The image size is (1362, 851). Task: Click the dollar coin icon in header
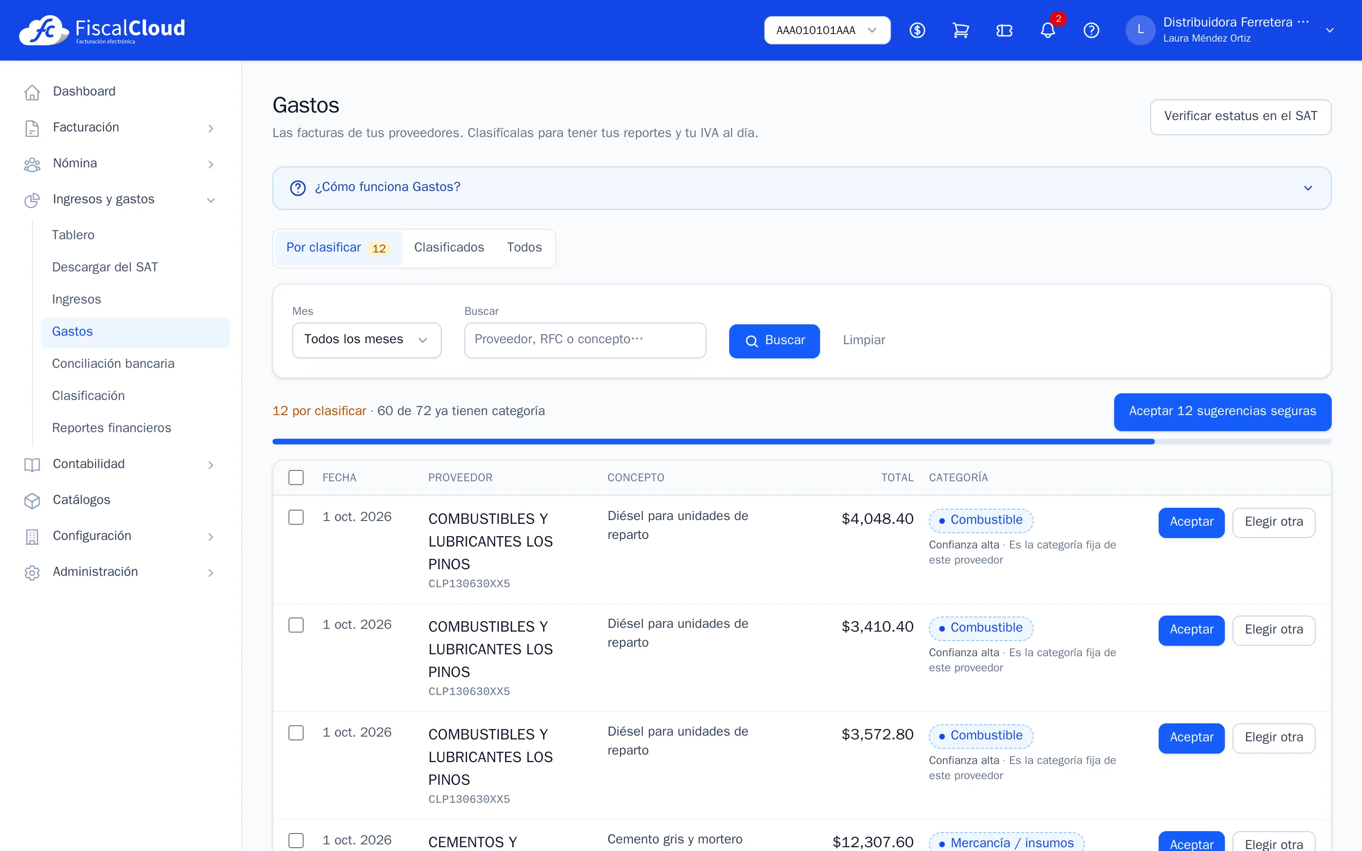917,30
